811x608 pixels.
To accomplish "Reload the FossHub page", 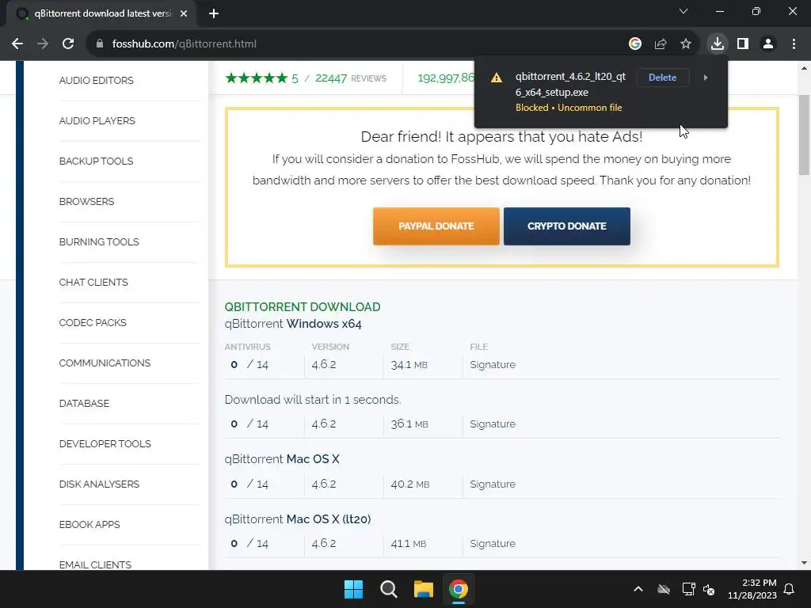I will 68,44.
